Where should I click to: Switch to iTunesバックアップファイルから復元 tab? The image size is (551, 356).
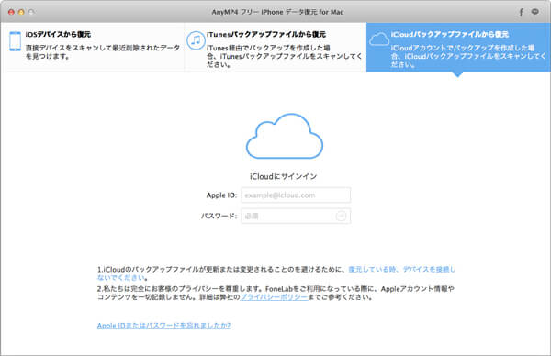click(x=275, y=47)
